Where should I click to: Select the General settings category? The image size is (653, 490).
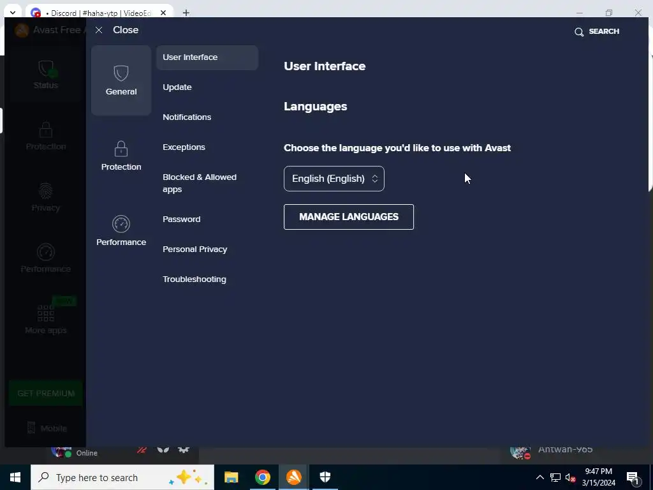(121, 80)
